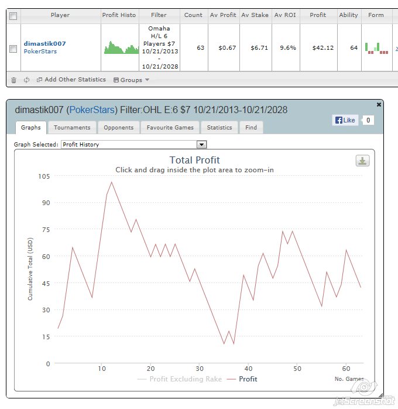Sort table by Form column
The width and height of the screenshot is (398, 409).
[376, 15]
